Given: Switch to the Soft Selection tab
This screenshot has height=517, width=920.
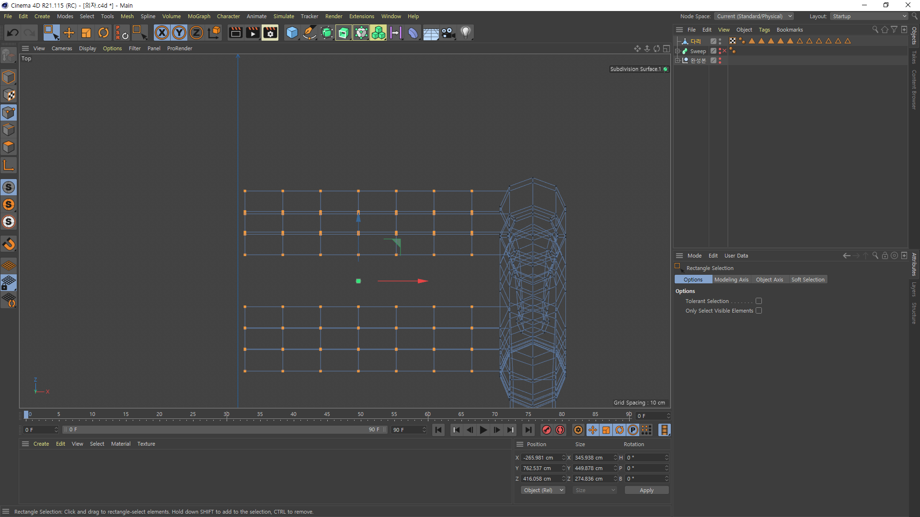Looking at the screenshot, I should point(807,280).
